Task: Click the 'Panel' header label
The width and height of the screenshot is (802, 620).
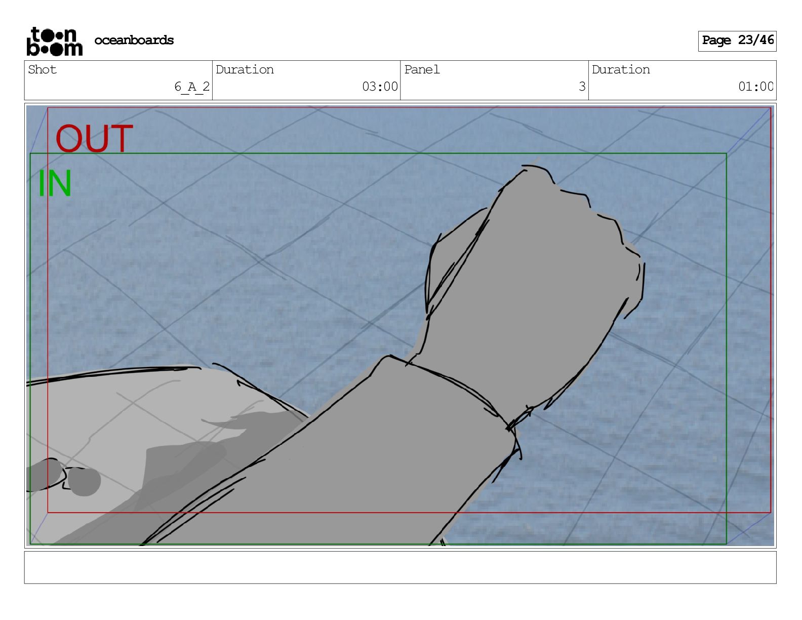Action: point(422,69)
